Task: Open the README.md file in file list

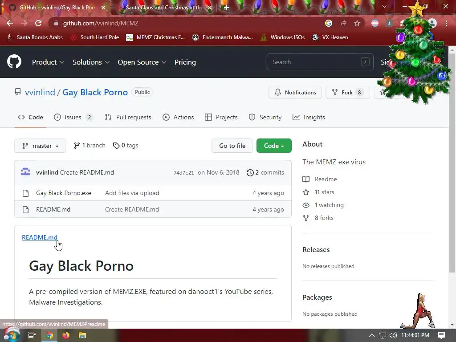Action: point(53,209)
